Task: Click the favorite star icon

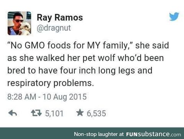Action: click(x=80, y=113)
